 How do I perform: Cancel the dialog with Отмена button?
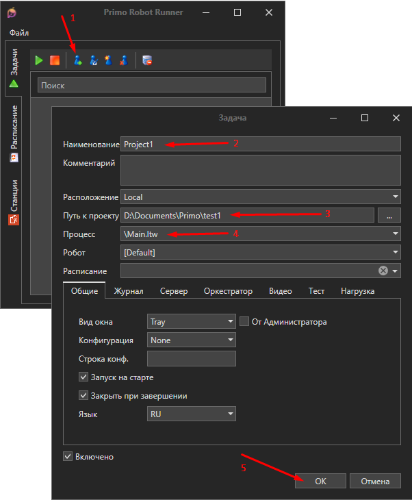[x=375, y=481]
